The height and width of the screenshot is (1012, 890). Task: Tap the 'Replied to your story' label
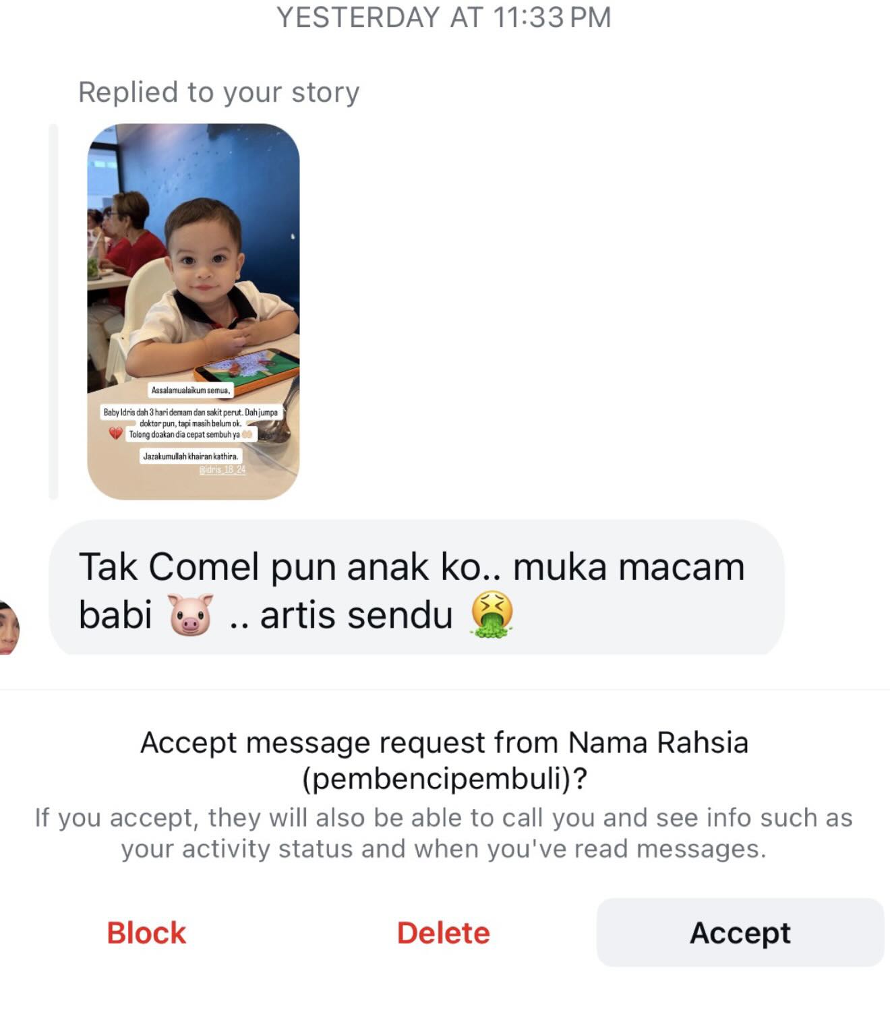(219, 92)
